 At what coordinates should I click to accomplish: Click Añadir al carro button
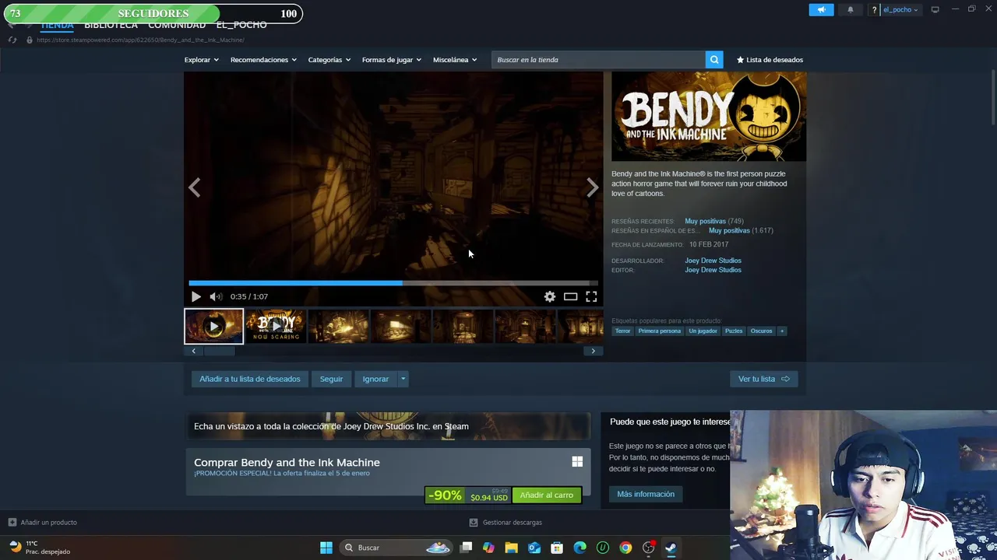pos(546,495)
